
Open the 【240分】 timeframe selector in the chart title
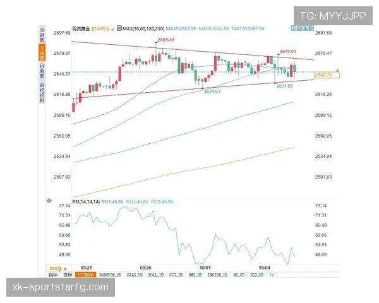(100, 29)
